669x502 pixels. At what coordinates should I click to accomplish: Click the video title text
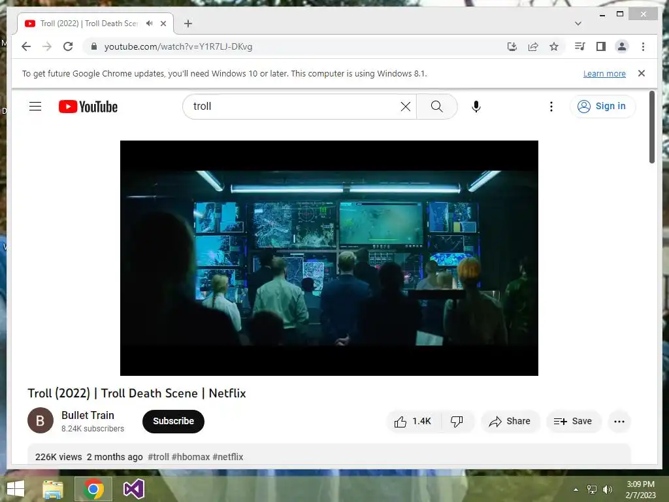tap(137, 393)
